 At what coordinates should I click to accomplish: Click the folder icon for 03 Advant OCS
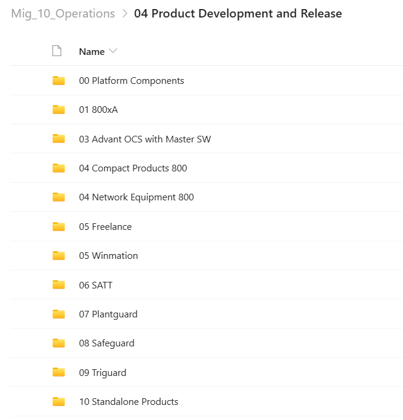[59, 139]
